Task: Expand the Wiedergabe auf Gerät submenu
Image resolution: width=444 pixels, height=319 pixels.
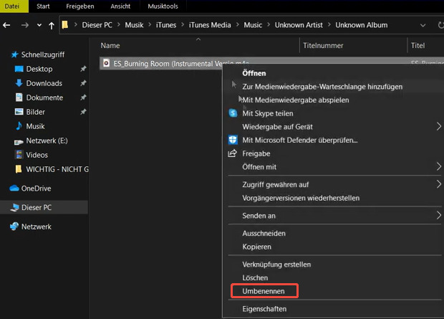Action: pyautogui.click(x=438, y=127)
